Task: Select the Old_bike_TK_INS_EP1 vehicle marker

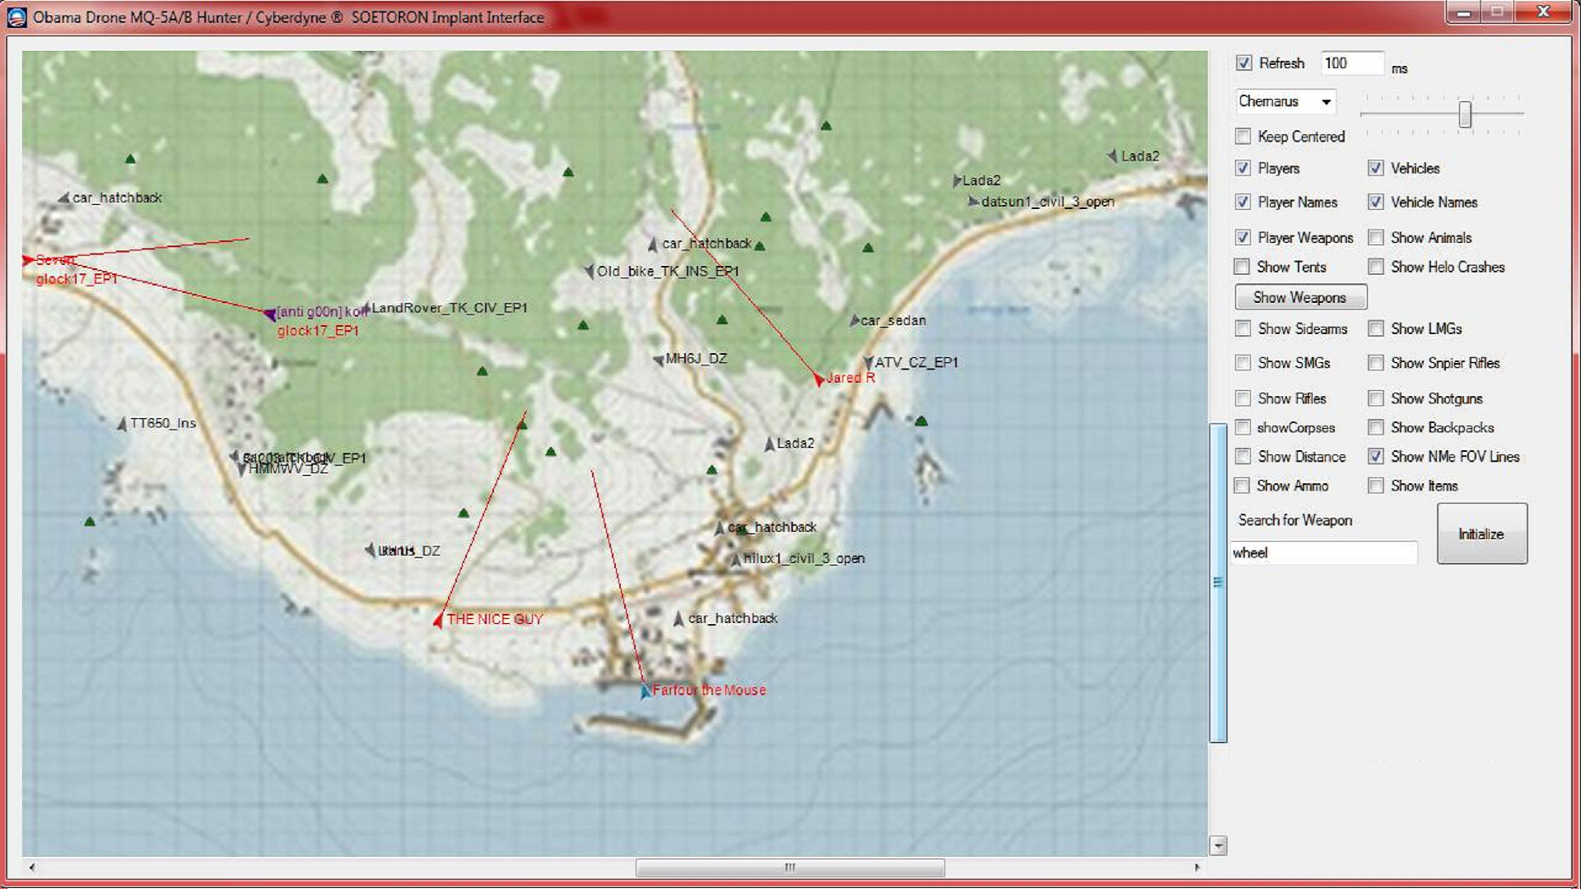Action: (590, 271)
